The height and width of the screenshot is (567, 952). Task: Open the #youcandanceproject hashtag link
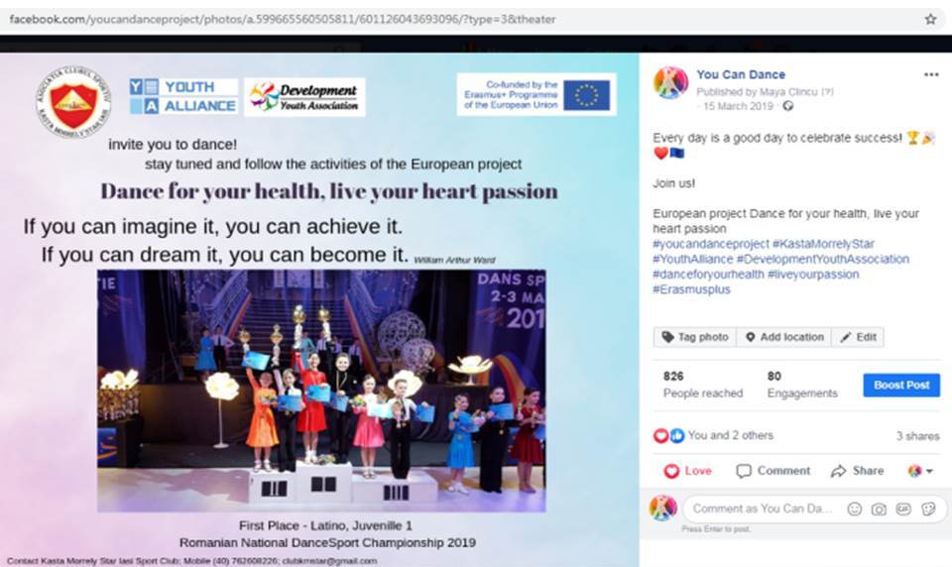point(710,244)
